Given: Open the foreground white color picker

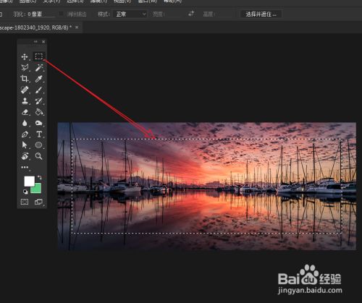Looking at the screenshot, I should coord(29,181).
